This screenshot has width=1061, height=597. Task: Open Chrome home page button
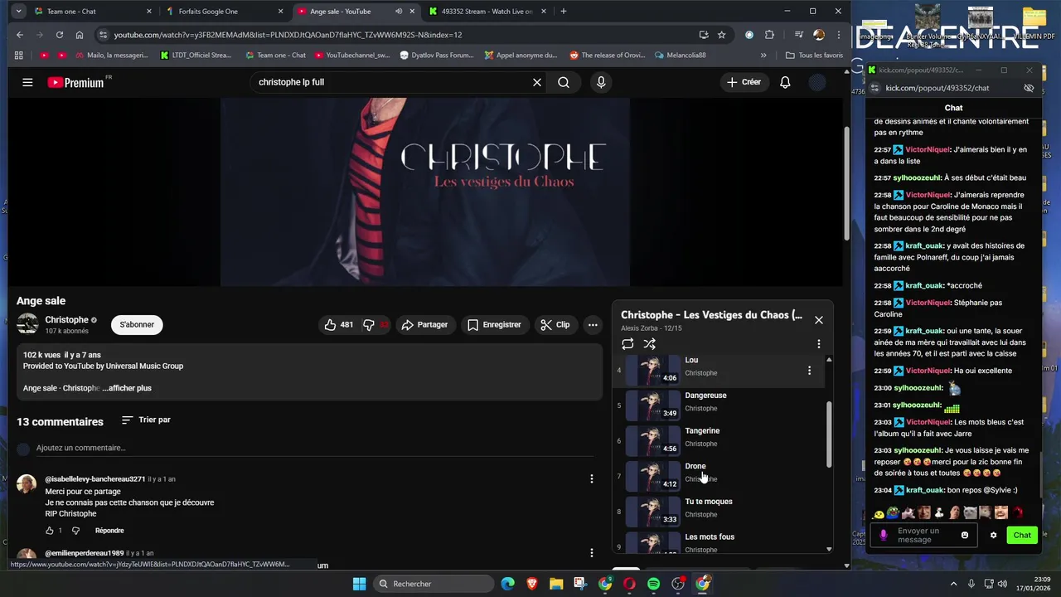click(80, 35)
